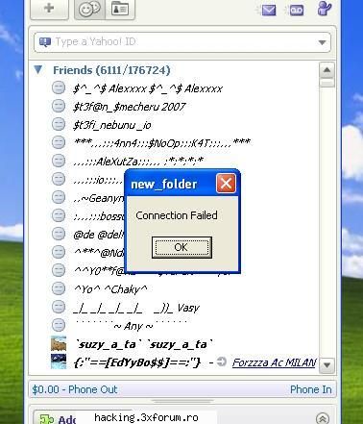Select the Friends (6111/176724) group header

(111, 70)
